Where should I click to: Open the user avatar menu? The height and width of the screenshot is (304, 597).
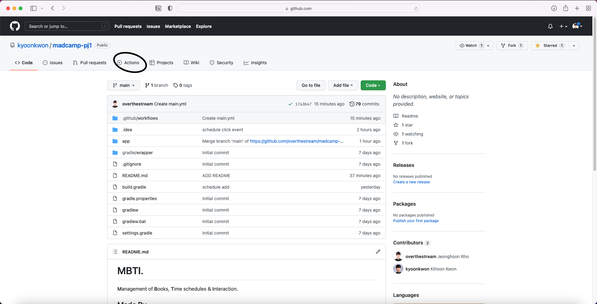coord(577,26)
